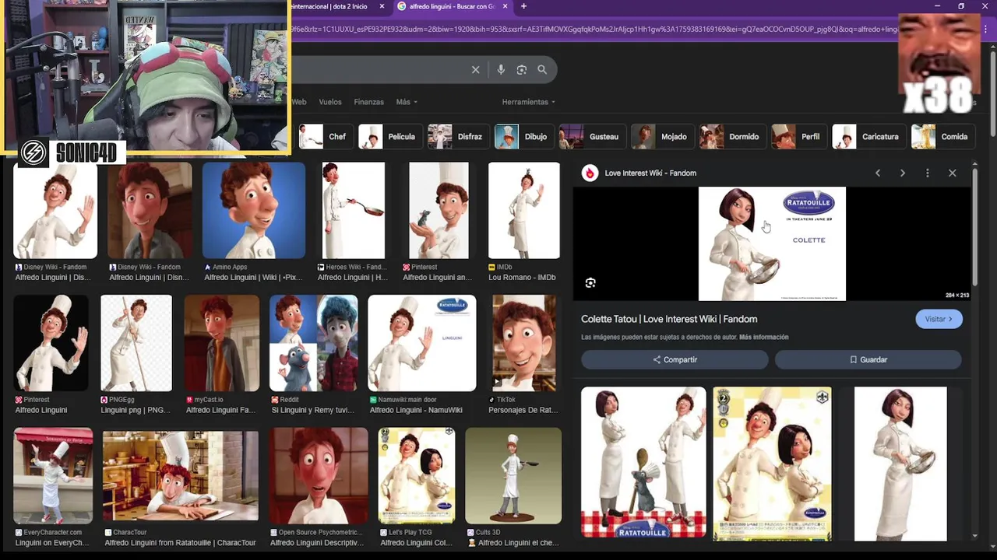
Task: Open the PNGEgg Linguini png thumbnail
Action: click(x=136, y=343)
